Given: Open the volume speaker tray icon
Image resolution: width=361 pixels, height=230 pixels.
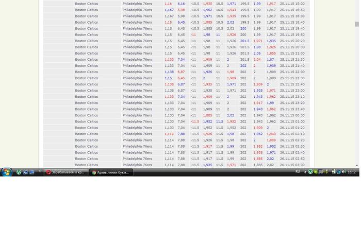Looking at the screenshot, I should 344,172.
